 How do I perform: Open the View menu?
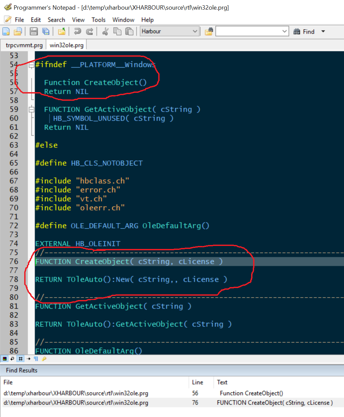(x=78, y=20)
